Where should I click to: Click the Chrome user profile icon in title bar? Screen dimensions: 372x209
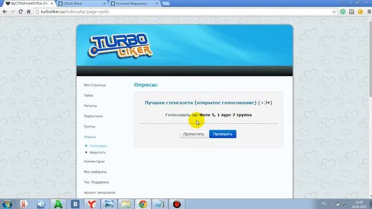(342, 2)
